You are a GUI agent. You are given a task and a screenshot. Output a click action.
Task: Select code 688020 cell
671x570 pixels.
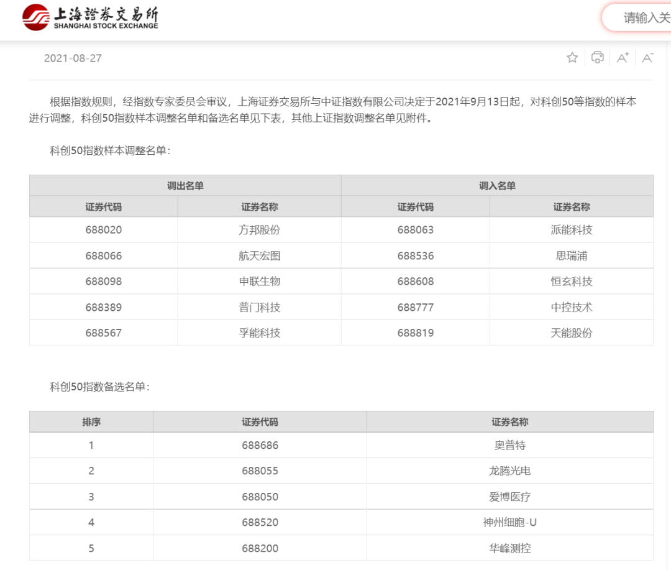104,230
